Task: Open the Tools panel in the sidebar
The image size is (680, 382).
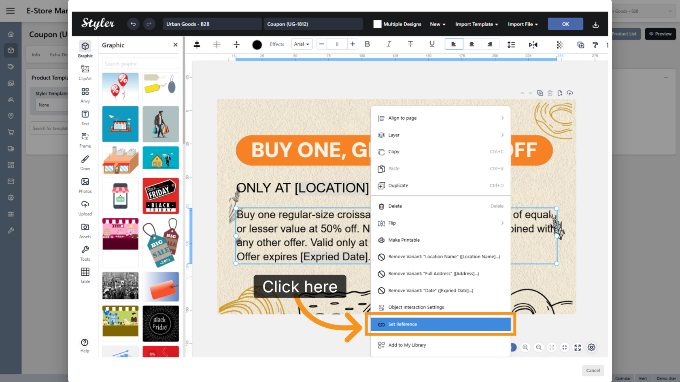Action: 85,253
